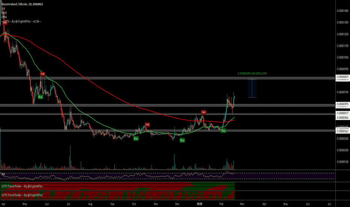This screenshot has width=350, height=207.
Task: Click the tall volume spike bar in late November
Action: [x=174, y=161]
